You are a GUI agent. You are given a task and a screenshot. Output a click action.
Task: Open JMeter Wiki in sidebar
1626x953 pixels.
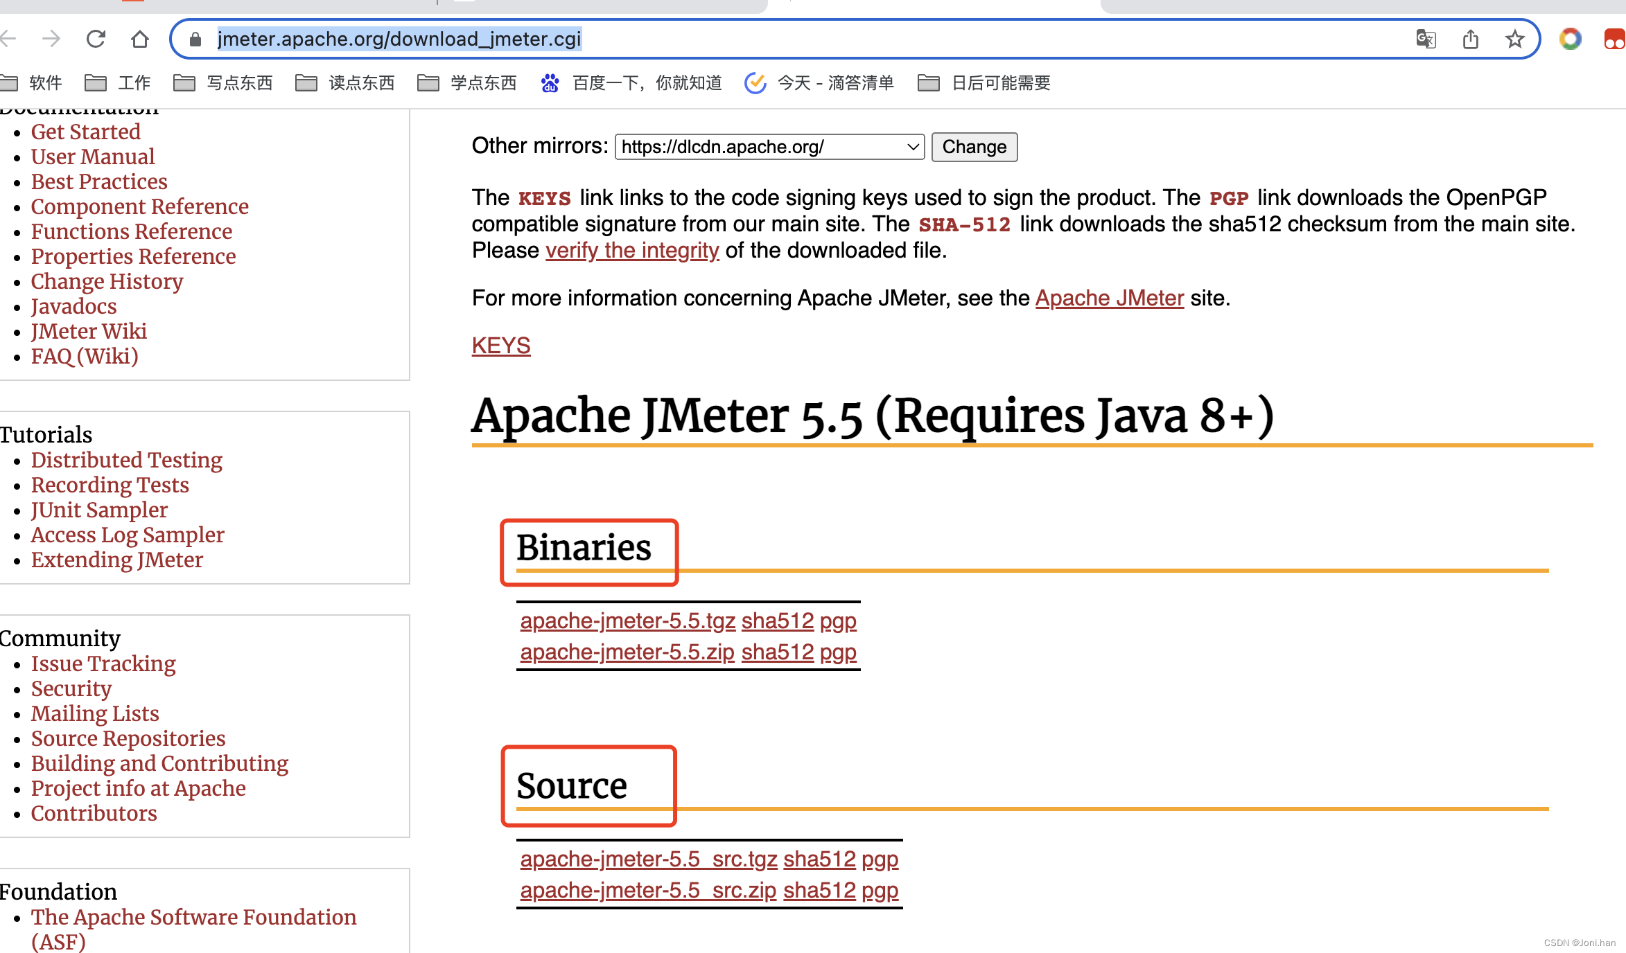pyautogui.click(x=89, y=331)
